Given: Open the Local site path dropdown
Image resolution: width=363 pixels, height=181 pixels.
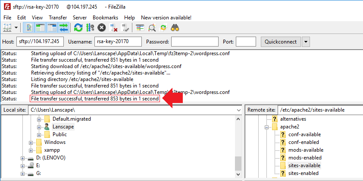Looking at the screenshot, I should coord(239,110).
